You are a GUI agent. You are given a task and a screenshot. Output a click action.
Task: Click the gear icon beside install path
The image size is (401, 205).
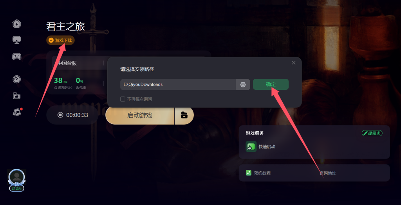(243, 85)
